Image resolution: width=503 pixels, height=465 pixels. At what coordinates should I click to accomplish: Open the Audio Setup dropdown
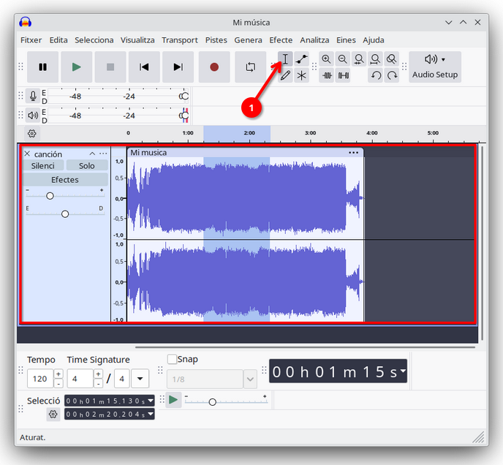pos(435,67)
